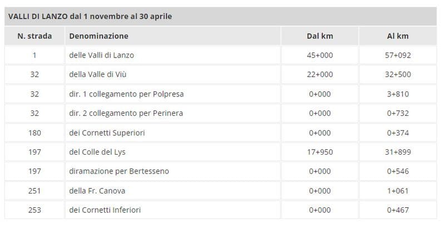Screen dimensions: 445x229
Task: Click the "17+950" start km cell
Action: coord(320,152)
